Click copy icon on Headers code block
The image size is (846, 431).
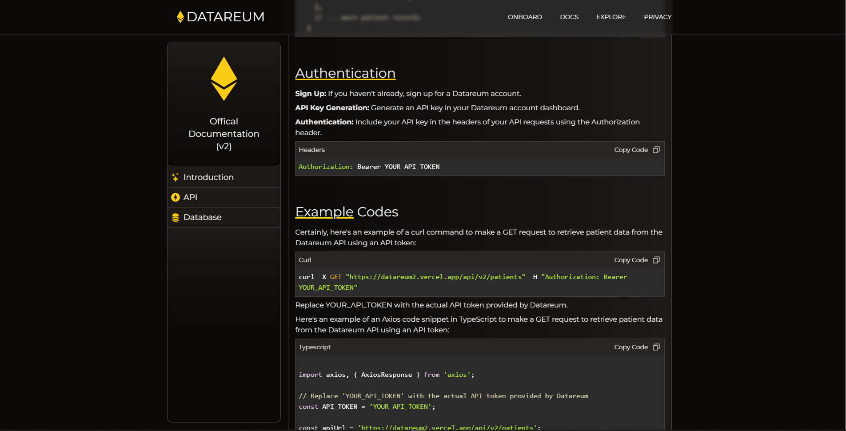pos(656,150)
